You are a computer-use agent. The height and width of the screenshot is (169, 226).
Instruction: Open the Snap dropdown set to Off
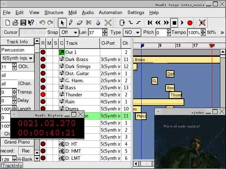click(69, 32)
